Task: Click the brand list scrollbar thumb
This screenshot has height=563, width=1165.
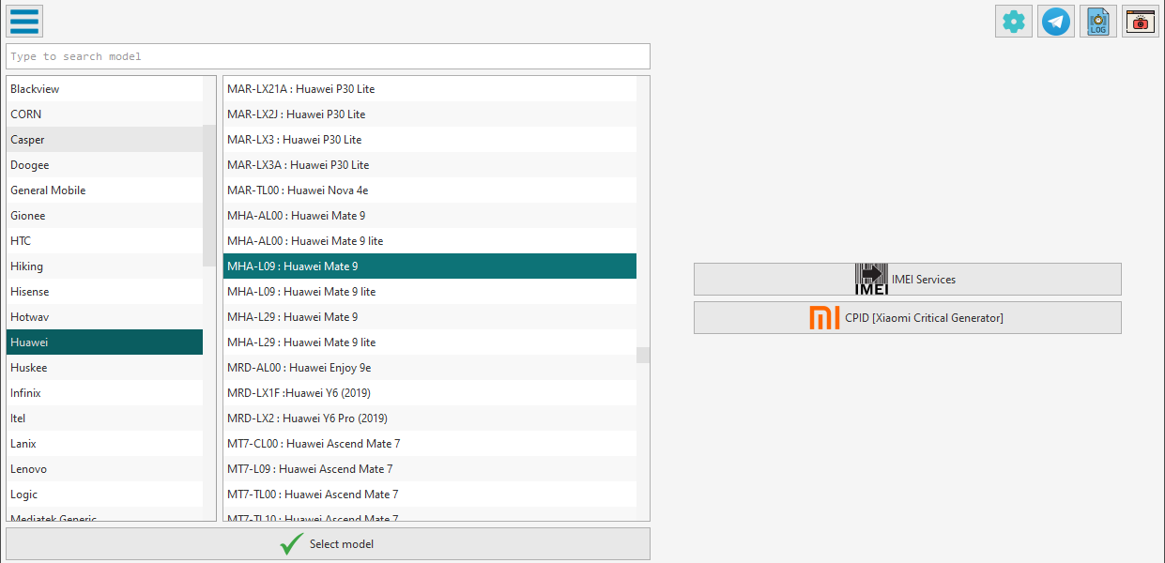Action: [x=209, y=195]
